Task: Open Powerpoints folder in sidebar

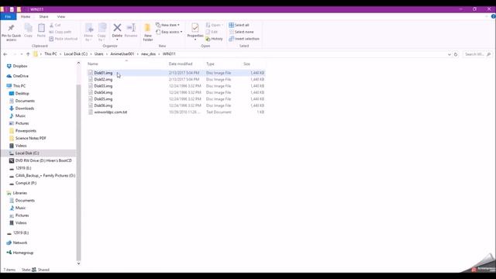Action: [x=22, y=131]
